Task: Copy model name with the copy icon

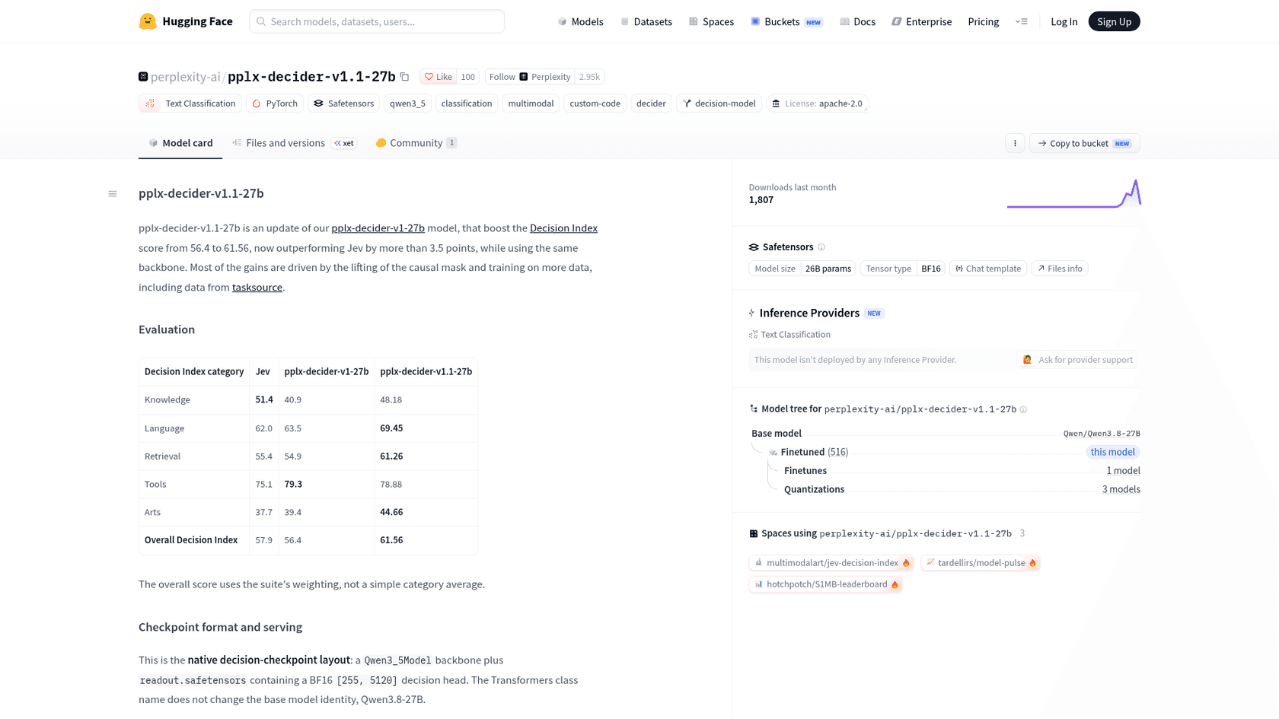Action: coord(405,77)
